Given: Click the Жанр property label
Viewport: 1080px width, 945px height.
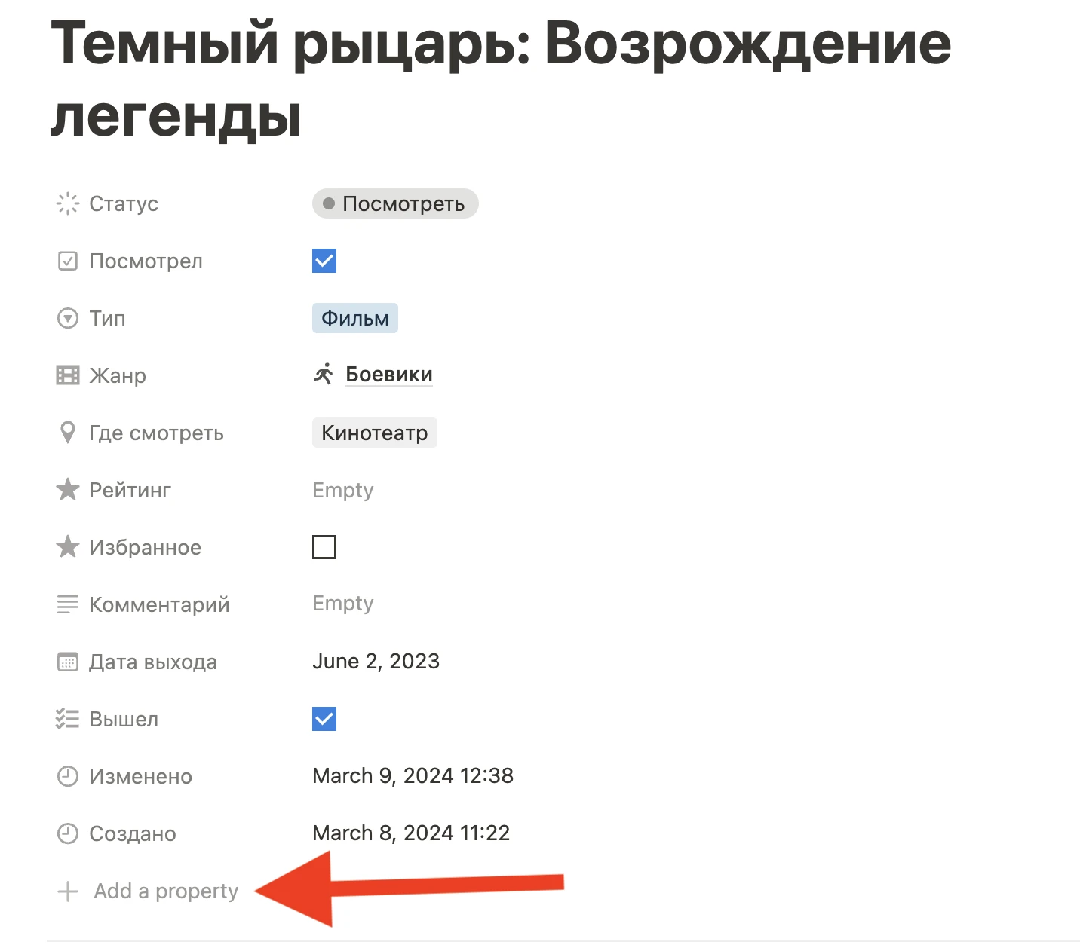Looking at the screenshot, I should coord(118,375).
